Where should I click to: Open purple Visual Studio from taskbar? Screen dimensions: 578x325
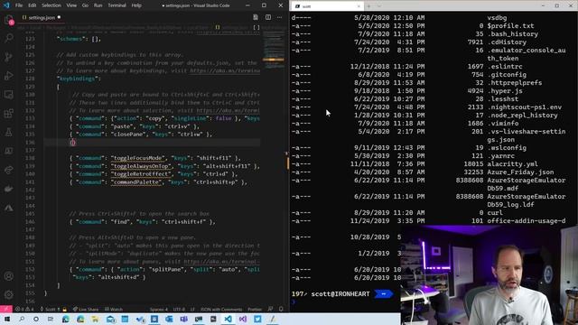coord(243,319)
